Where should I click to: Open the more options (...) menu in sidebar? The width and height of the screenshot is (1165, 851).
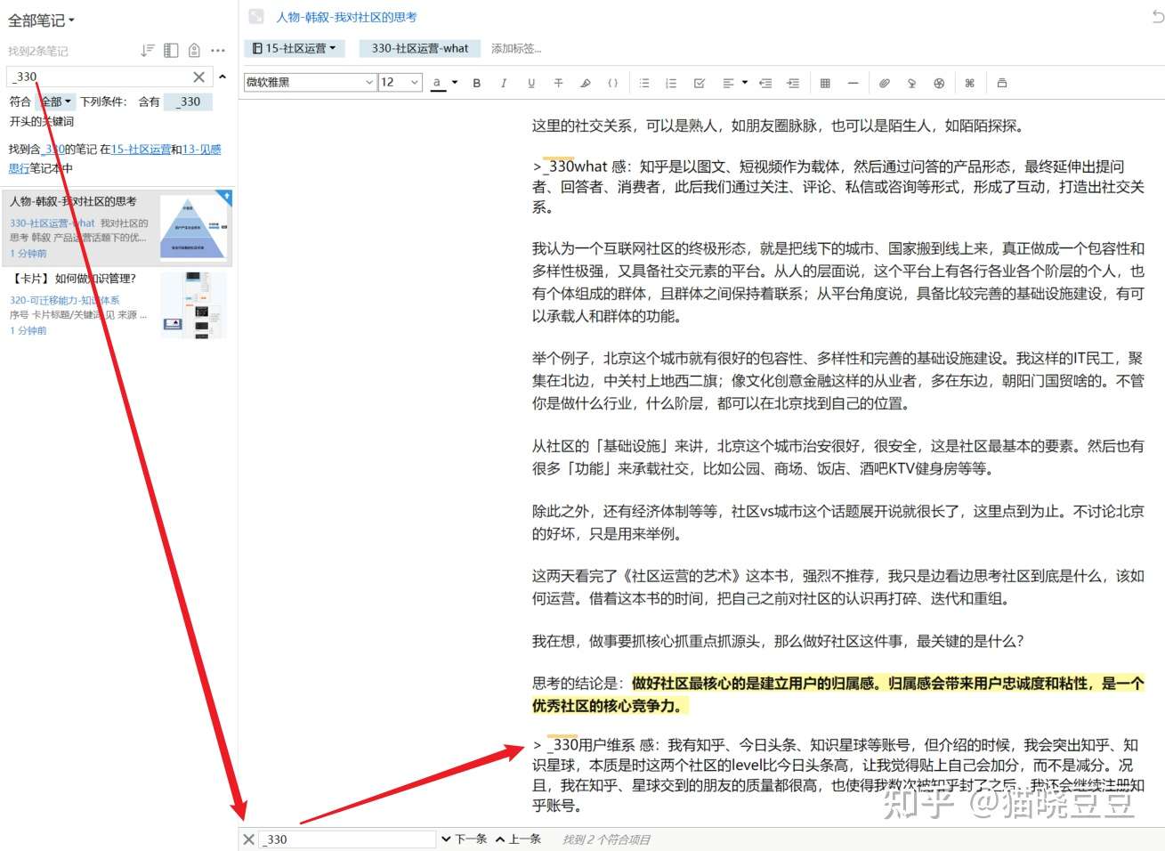(x=218, y=50)
